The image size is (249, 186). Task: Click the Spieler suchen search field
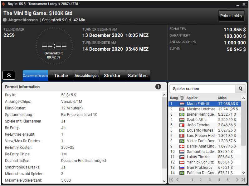[x=202, y=89]
